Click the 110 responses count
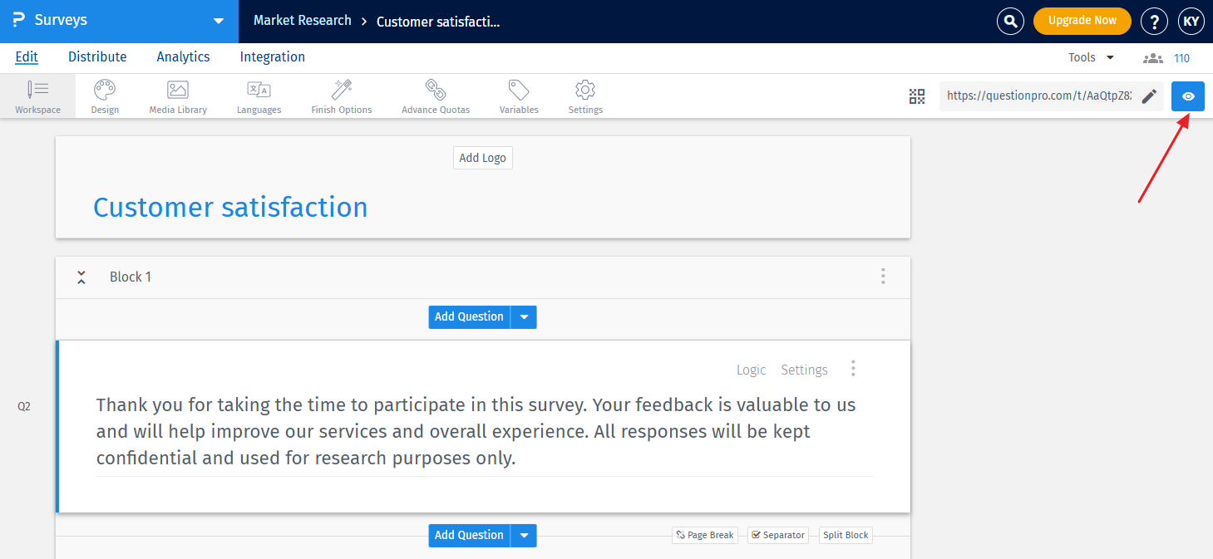 click(x=1181, y=58)
